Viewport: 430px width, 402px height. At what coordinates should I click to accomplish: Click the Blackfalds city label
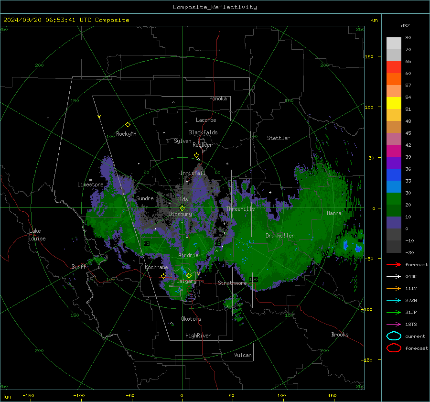[203, 132]
